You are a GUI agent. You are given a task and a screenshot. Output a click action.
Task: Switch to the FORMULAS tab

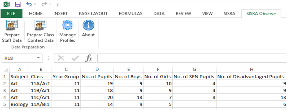pyautogui.click(x=131, y=14)
